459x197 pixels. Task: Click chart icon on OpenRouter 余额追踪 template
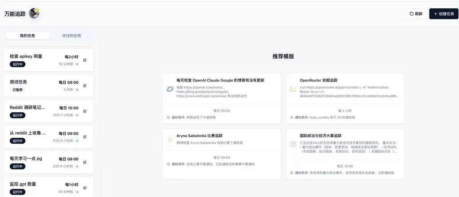(293, 89)
